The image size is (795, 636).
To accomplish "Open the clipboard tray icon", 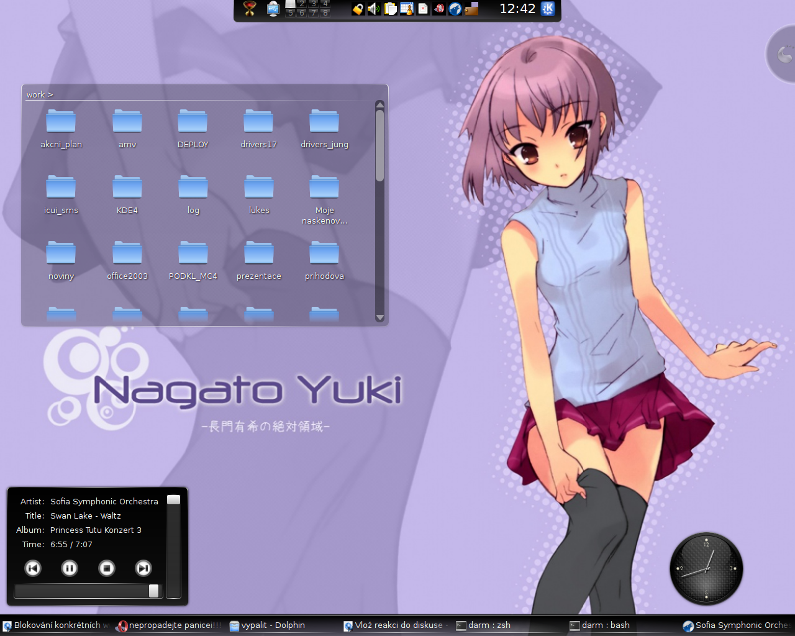I will (x=390, y=9).
